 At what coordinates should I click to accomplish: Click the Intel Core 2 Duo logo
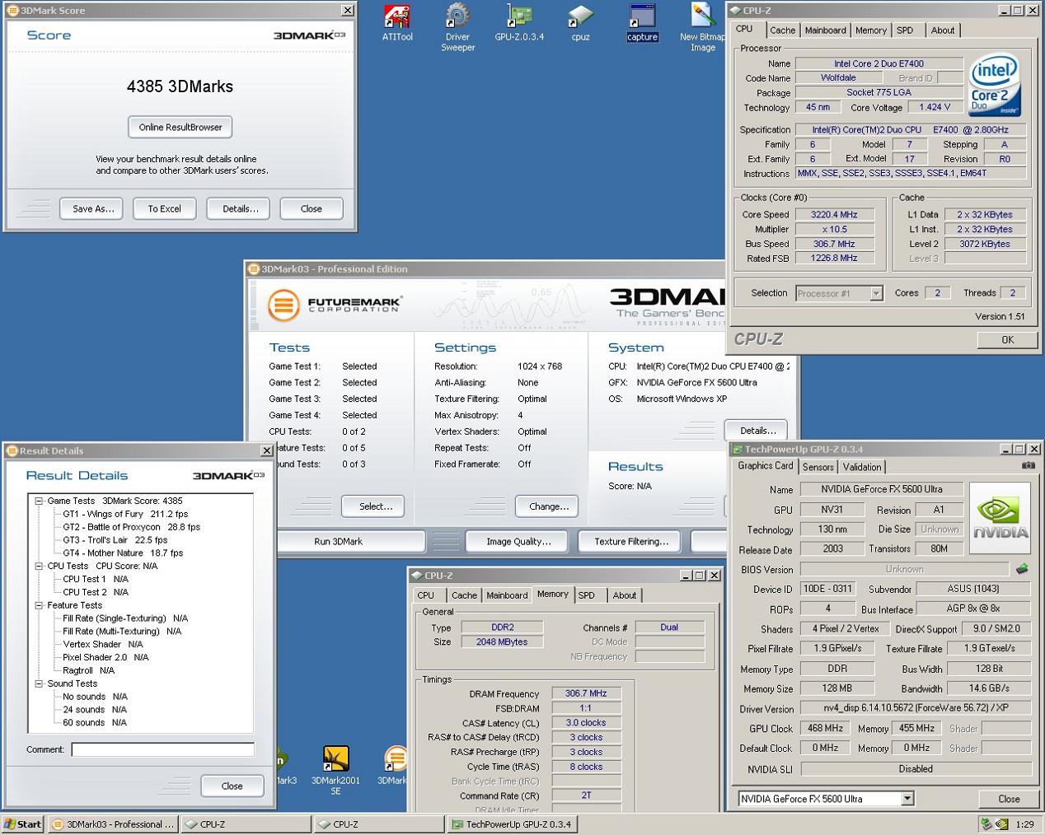click(994, 85)
